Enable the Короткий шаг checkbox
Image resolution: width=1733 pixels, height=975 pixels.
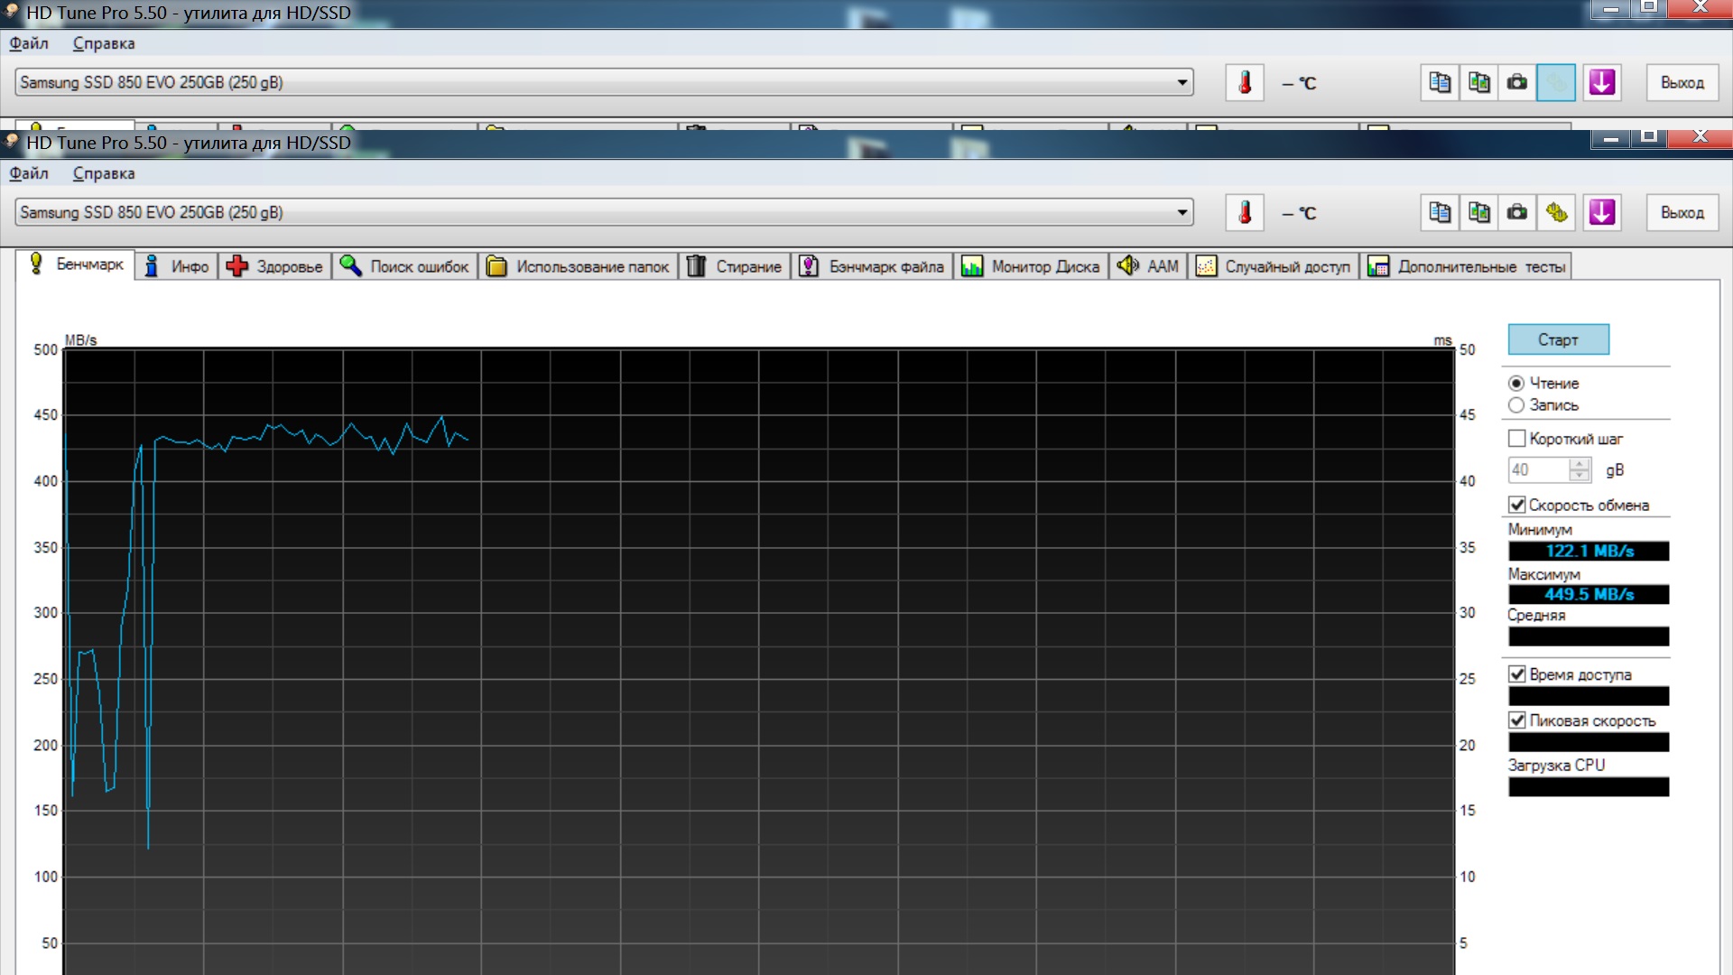[1517, 439]
